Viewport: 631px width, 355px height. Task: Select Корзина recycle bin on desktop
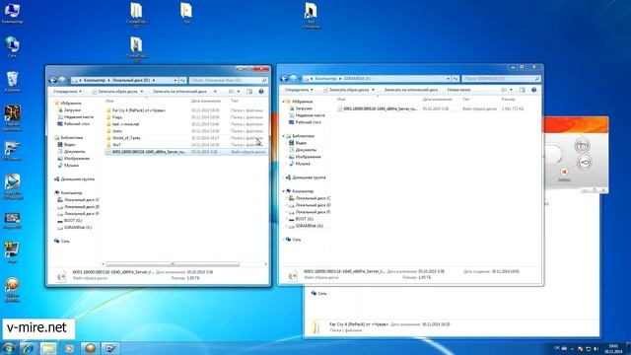pyautogui.click(x=12, y=81)
